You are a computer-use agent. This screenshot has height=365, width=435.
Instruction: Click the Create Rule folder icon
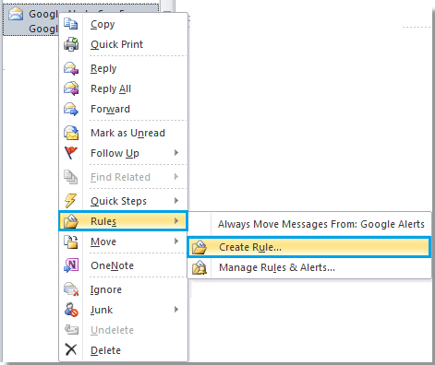click(x=199, y=247)
